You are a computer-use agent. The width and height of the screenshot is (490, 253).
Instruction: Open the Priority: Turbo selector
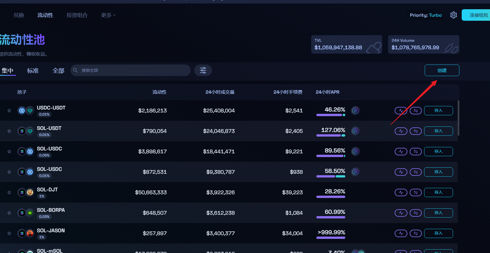[426, 15]
